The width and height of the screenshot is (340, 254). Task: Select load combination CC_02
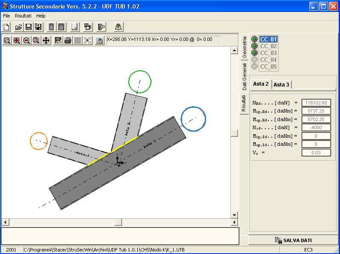click(268, 46)
